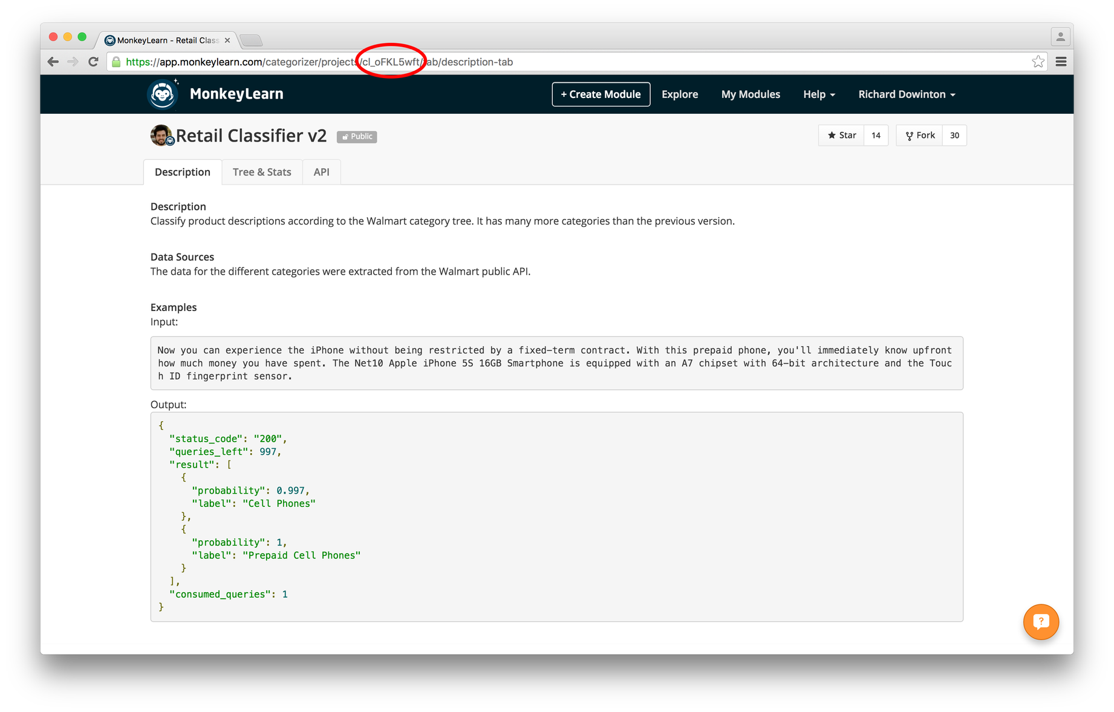1114x712 pixels.
Task: Click the "Prepaid Cell Phones" label value
Action: 302,555
